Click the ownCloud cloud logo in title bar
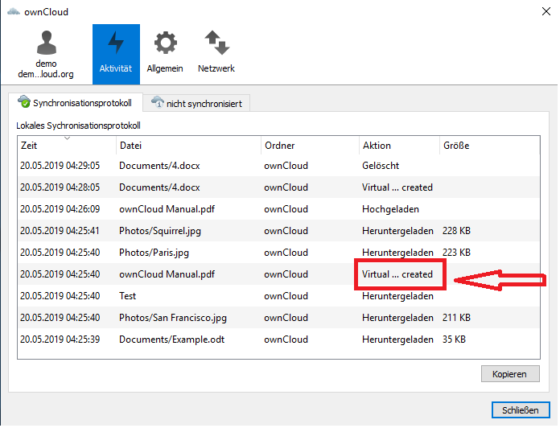Viewport: 560px width, 428px height. click(x=14, y=12)
